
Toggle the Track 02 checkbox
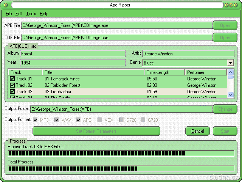tap(12, 85)
